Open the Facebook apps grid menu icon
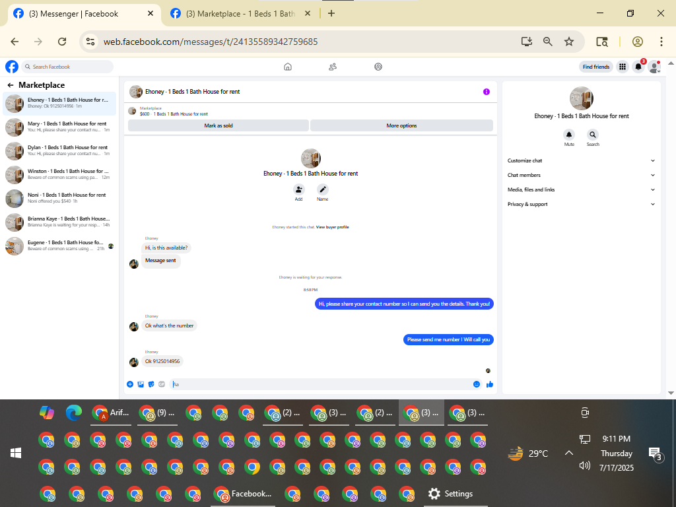Image resolution: width=676 pixels, height=507 pixels. coord(622,67)
